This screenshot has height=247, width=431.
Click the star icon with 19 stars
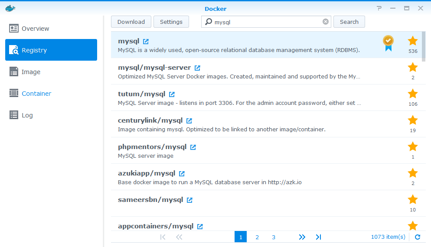(x=413, y=120)
